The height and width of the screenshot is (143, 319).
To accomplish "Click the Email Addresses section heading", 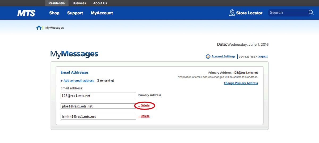I will tap(74, 72).
